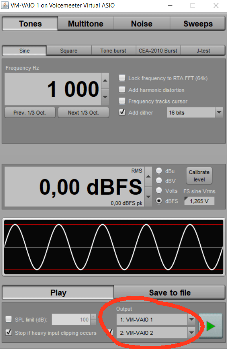
Task: Select the dBu unit radio button
Action: pos(159,171)
